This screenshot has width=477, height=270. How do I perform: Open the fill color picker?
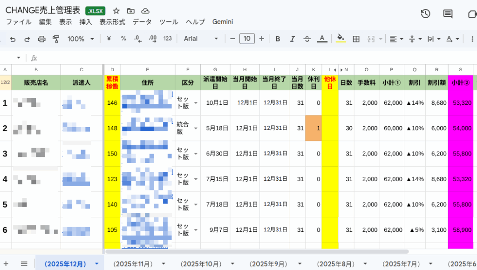pos(341,39)
